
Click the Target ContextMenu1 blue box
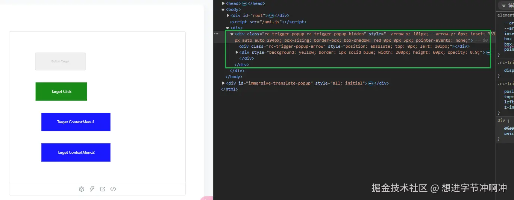coord(76,122)
